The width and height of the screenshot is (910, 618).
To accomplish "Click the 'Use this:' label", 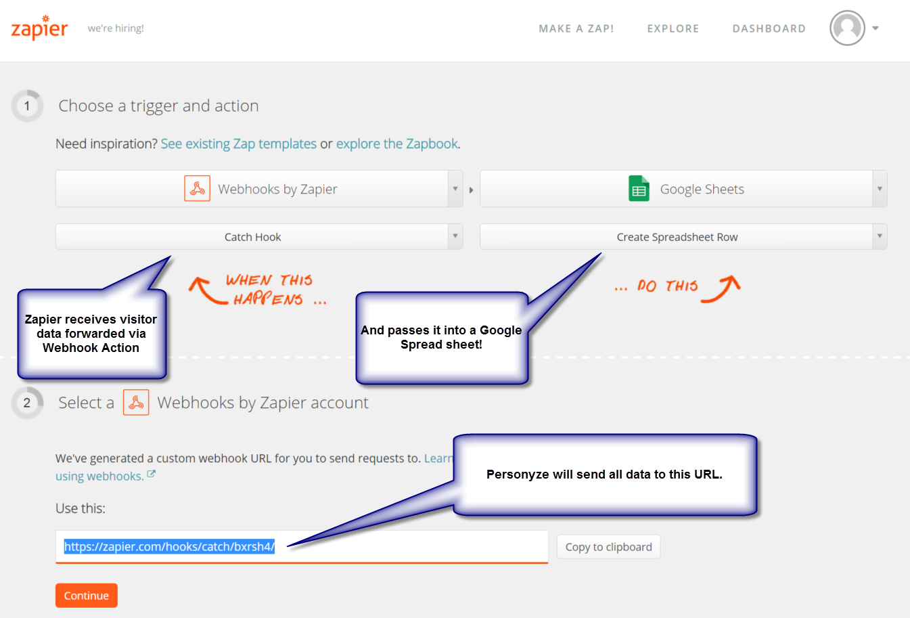I will (81, 508).
